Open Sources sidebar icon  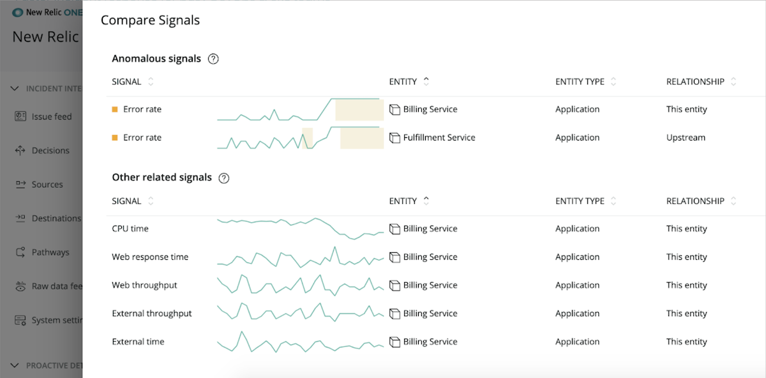[20, 185]
